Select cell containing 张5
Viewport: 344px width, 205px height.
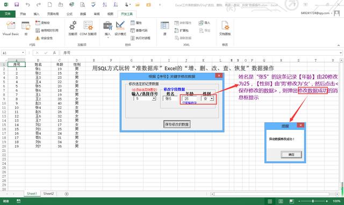click(x=38, y=86)
